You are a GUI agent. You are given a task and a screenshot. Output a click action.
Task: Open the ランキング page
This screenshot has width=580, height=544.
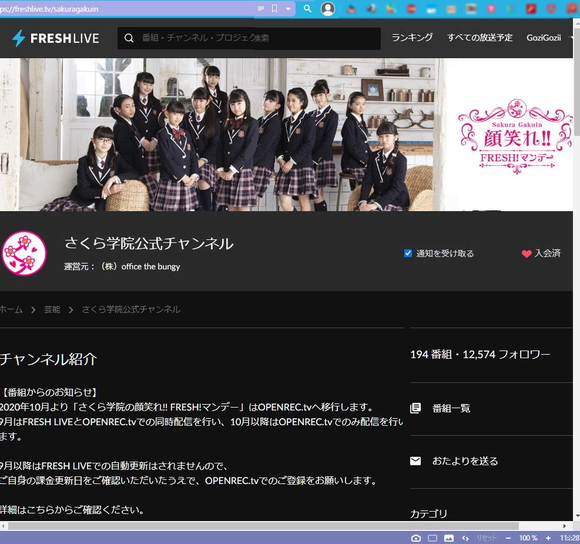[412, 38]
